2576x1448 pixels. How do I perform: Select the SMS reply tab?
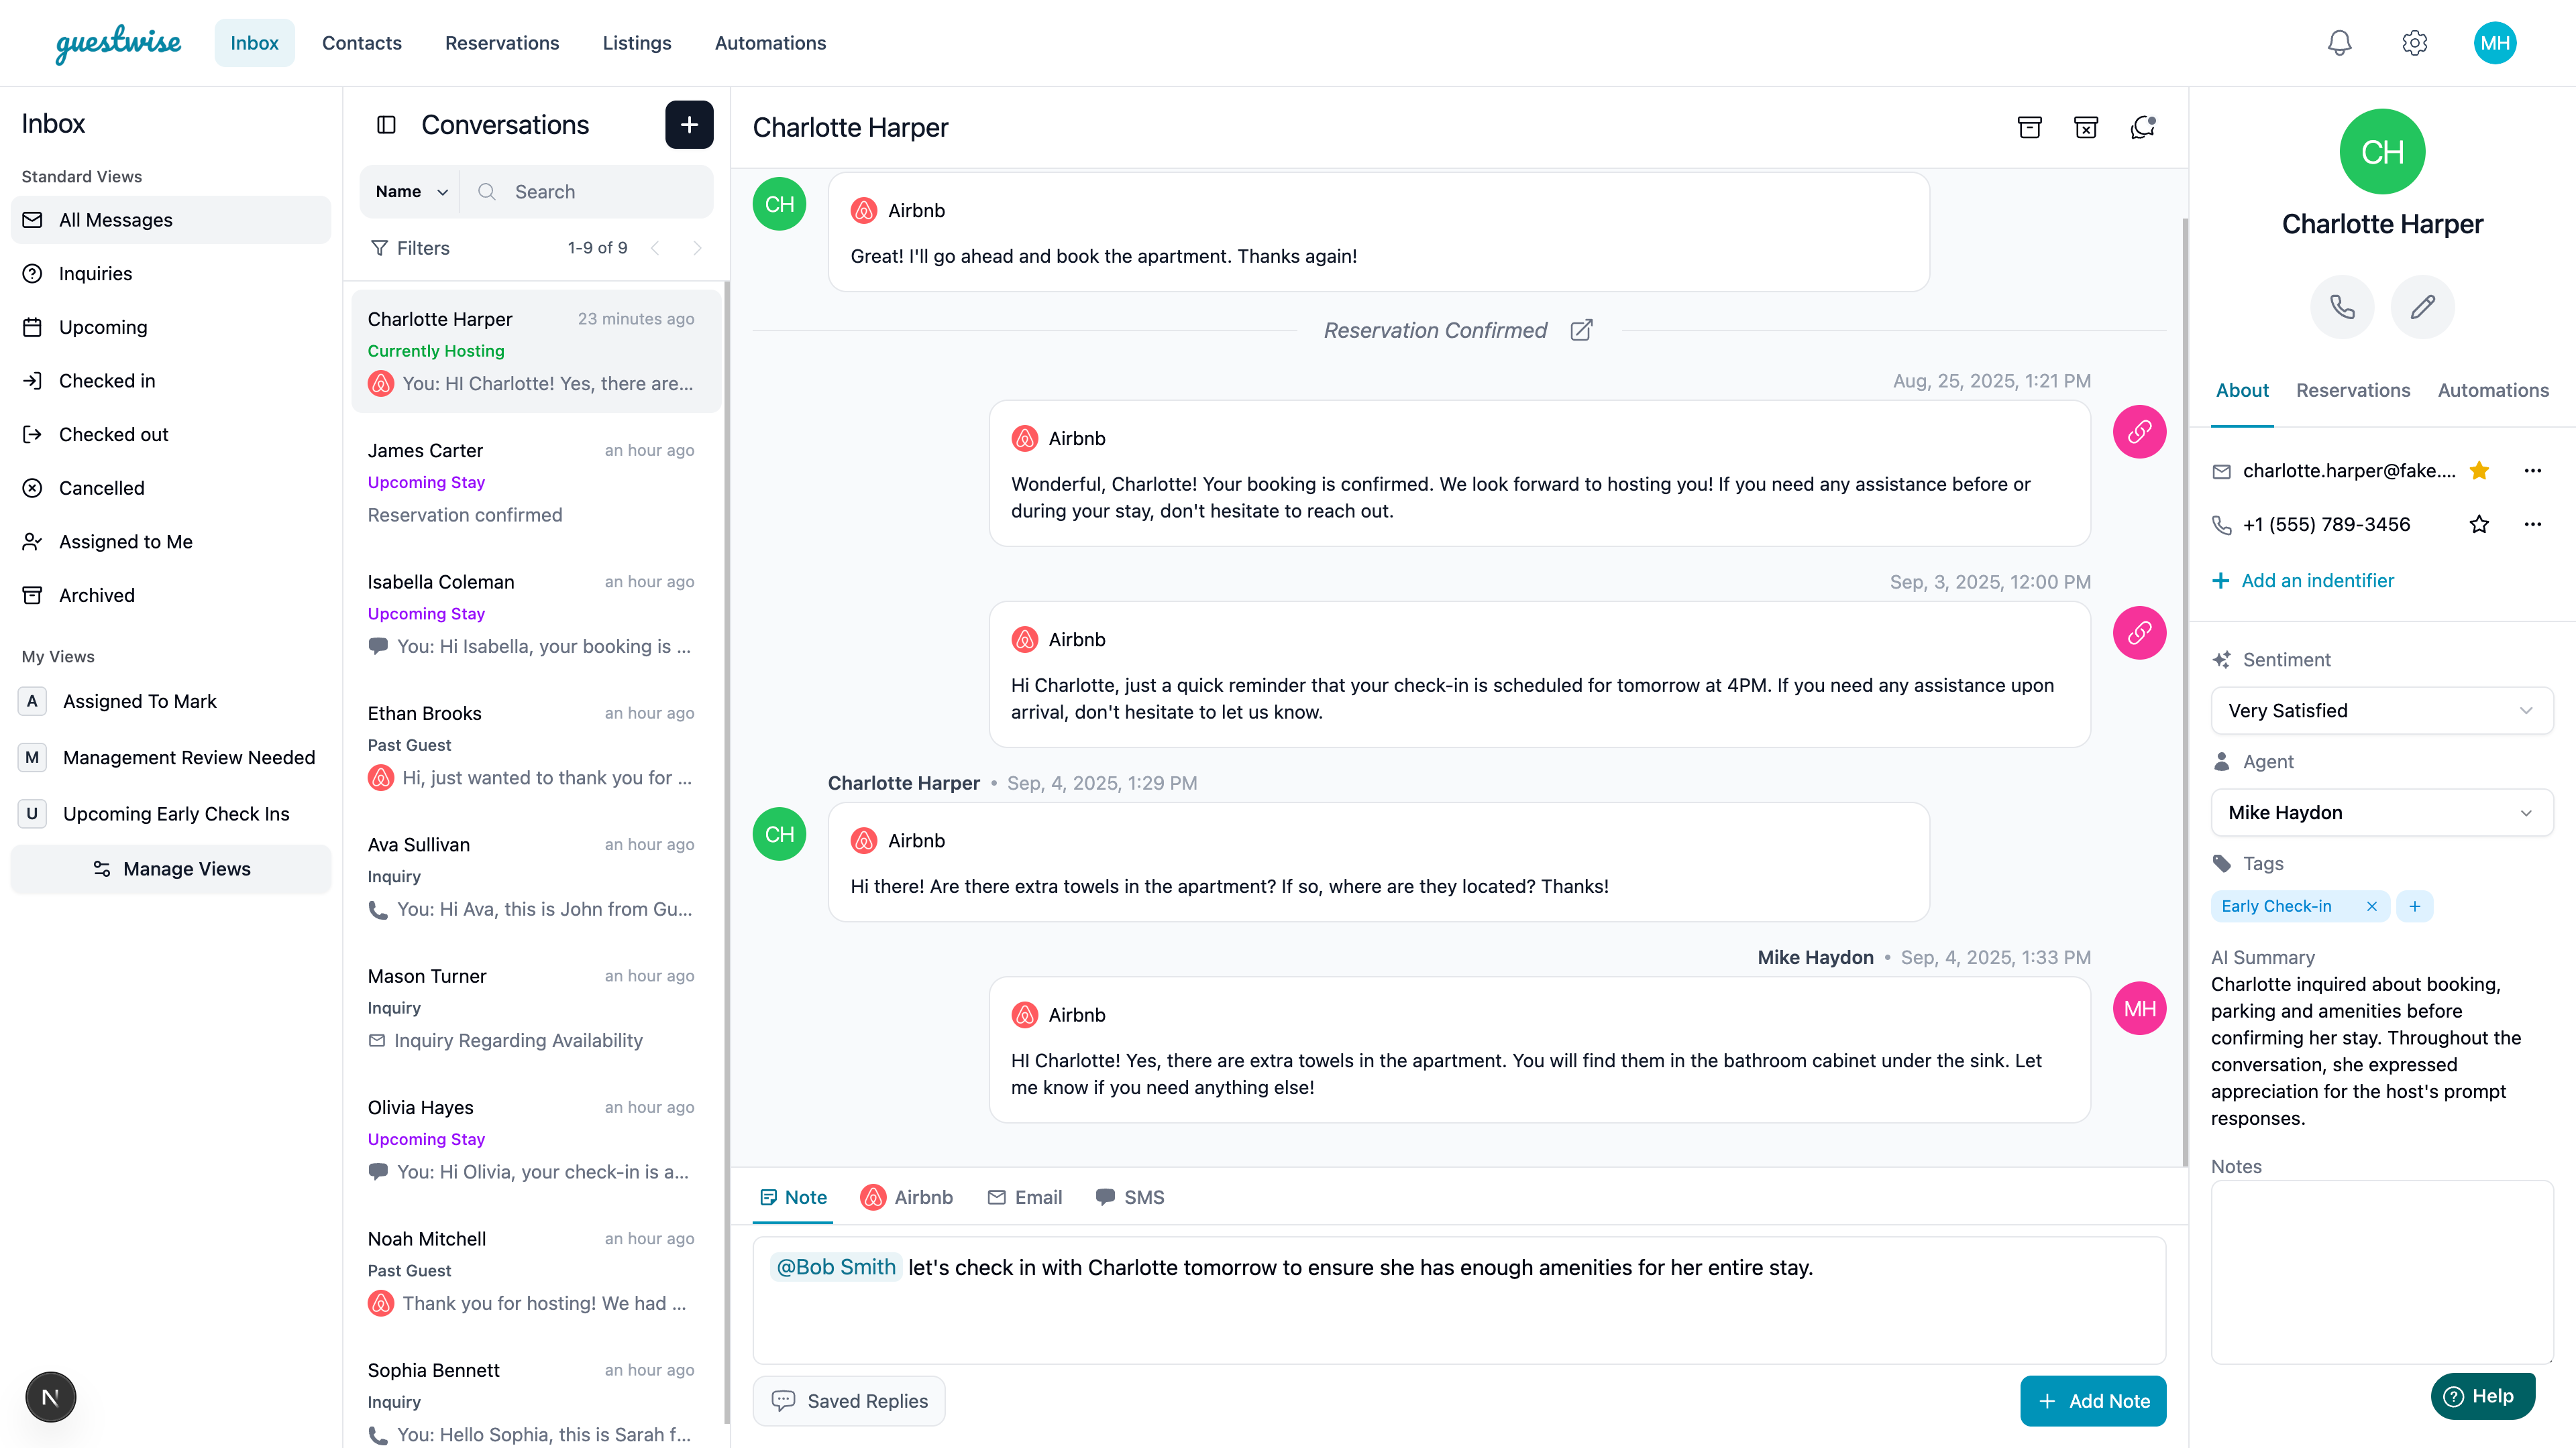pos(1130,1197)
